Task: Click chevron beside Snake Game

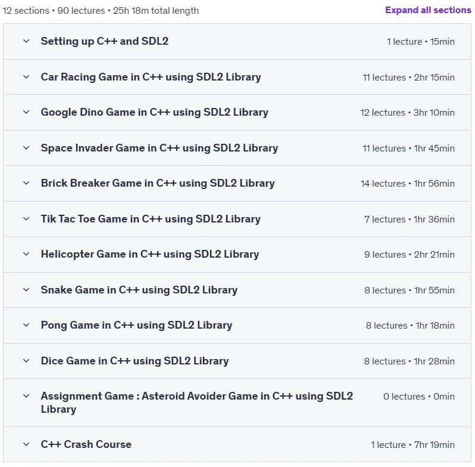Action: (x=26, y=290)
